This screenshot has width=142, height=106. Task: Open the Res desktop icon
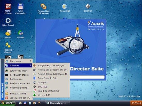click(x=21, y=57)
